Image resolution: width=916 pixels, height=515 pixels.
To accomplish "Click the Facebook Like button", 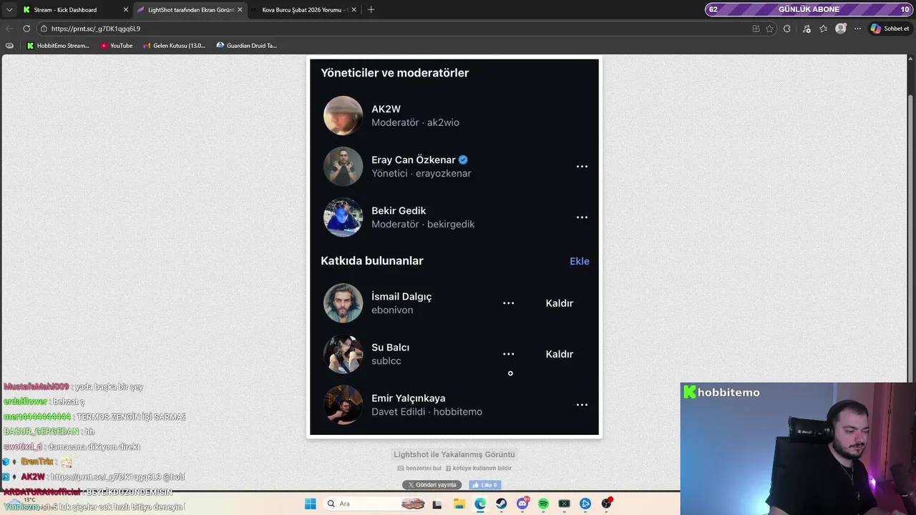I will pyautogui.click(x=484, y=485).
